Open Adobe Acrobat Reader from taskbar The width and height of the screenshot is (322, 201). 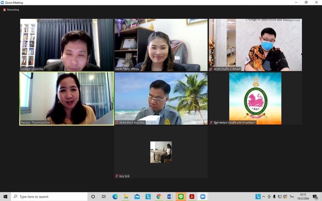point(192,197)
